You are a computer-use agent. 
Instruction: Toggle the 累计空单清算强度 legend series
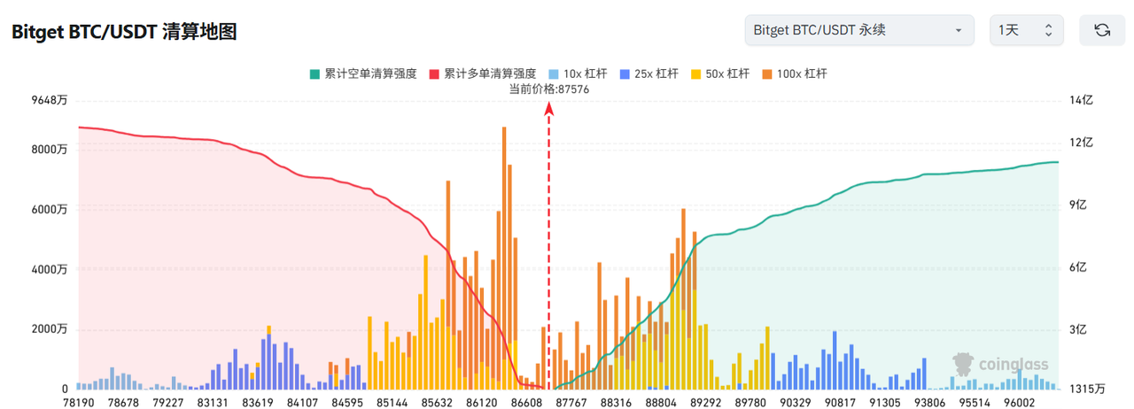[363, 73]
